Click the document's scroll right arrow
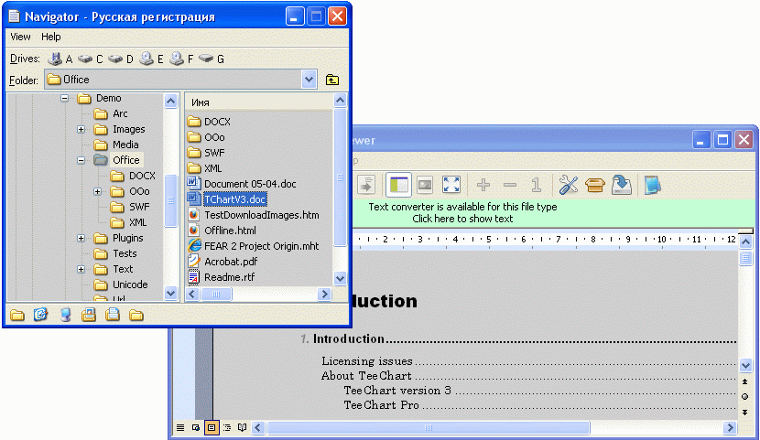Screen dimensions: 760x440 coord(730,427)
